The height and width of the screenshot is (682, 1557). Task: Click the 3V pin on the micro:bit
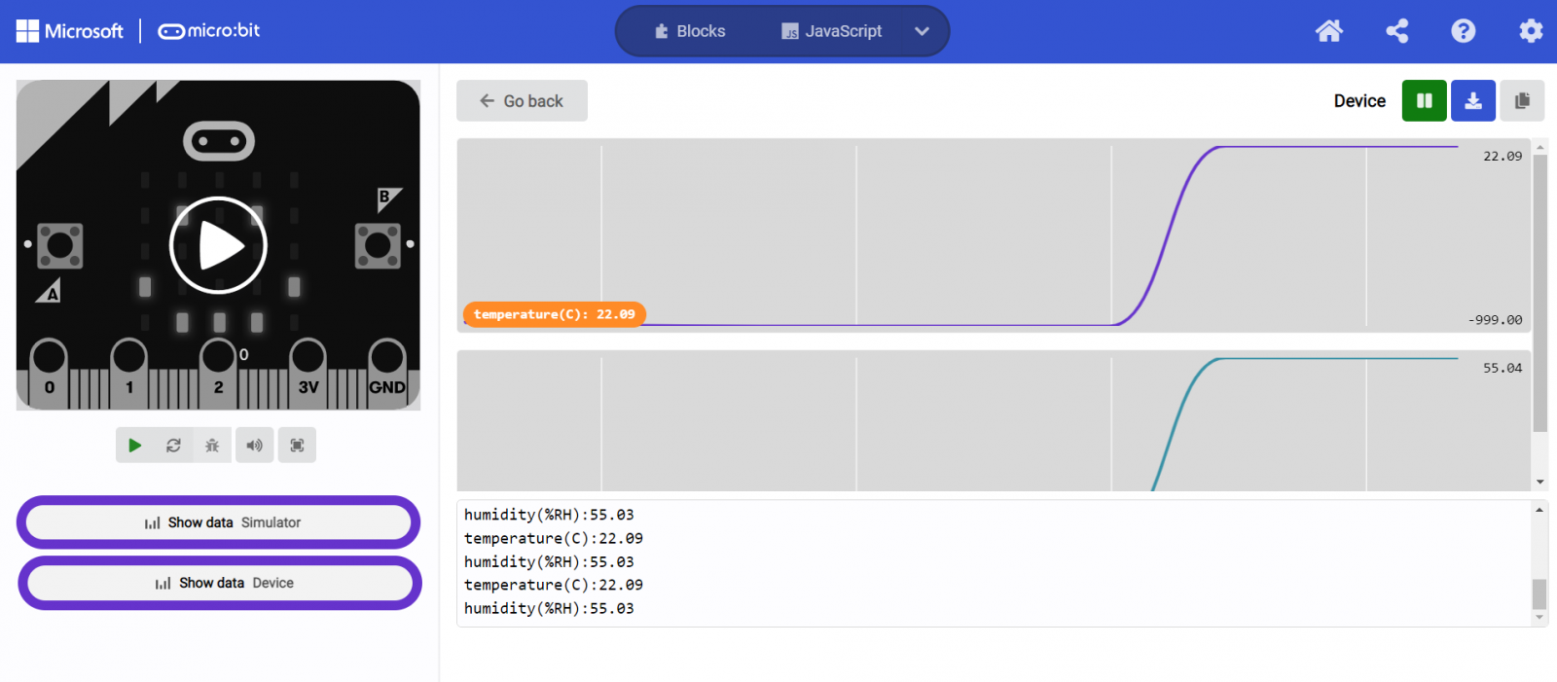click(308, 373)
